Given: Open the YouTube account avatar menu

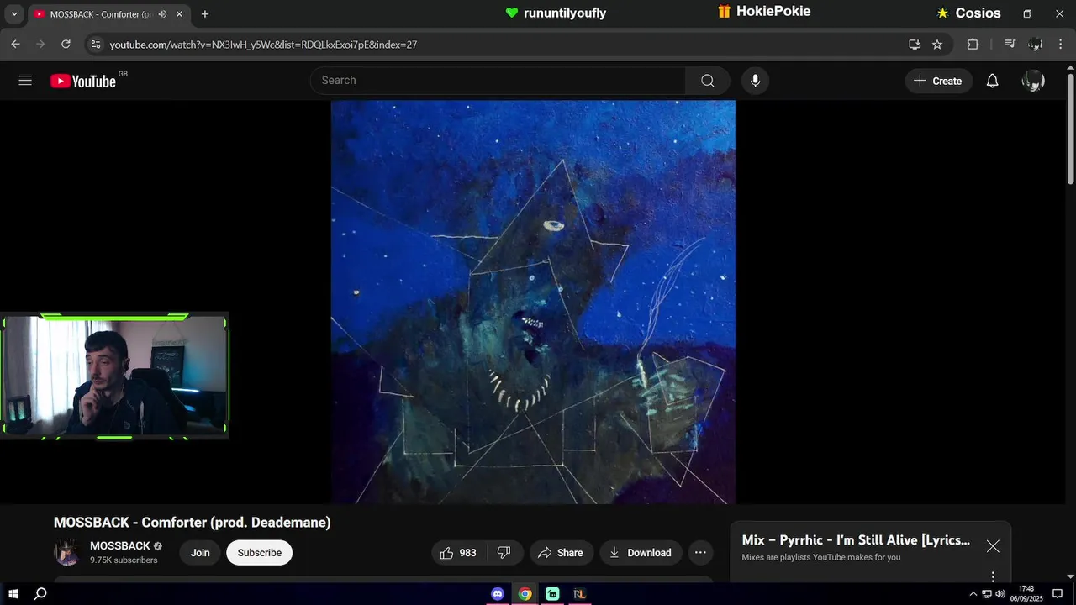Looking at the screenshot, I should 1033,81.
